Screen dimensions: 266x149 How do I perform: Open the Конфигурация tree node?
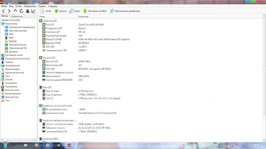[13, 94]
